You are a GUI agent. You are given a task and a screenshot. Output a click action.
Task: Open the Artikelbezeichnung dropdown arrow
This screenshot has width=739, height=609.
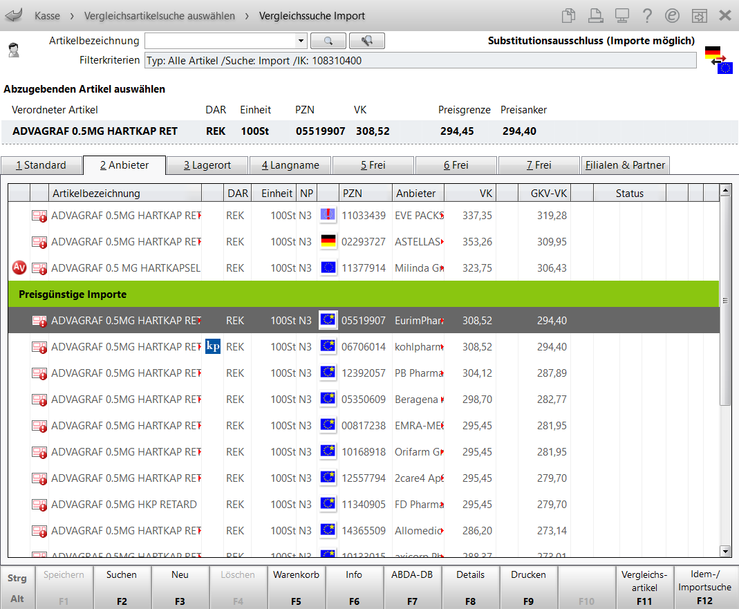pyautogui.click(x=301, y=41)
